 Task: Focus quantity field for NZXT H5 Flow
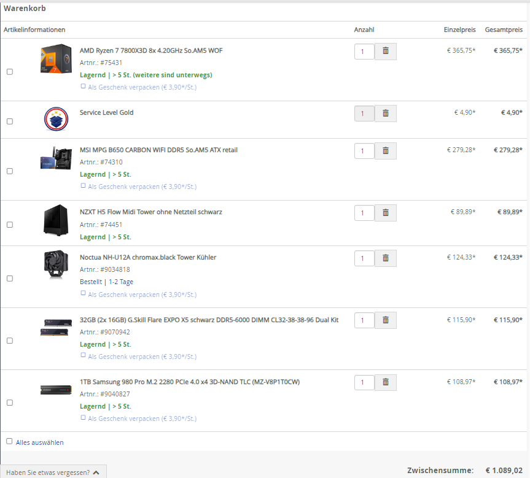pyautogui.click(x=364, y=213)
